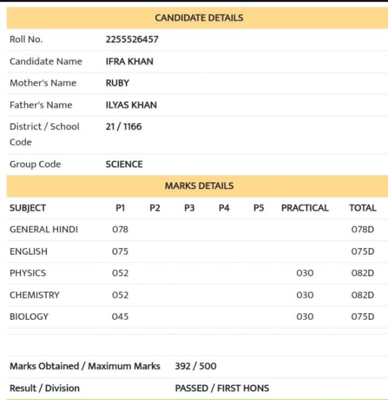Screen dimensions: 388x400
Task: Click mother's name RUBY
Action: click(117, 83)
